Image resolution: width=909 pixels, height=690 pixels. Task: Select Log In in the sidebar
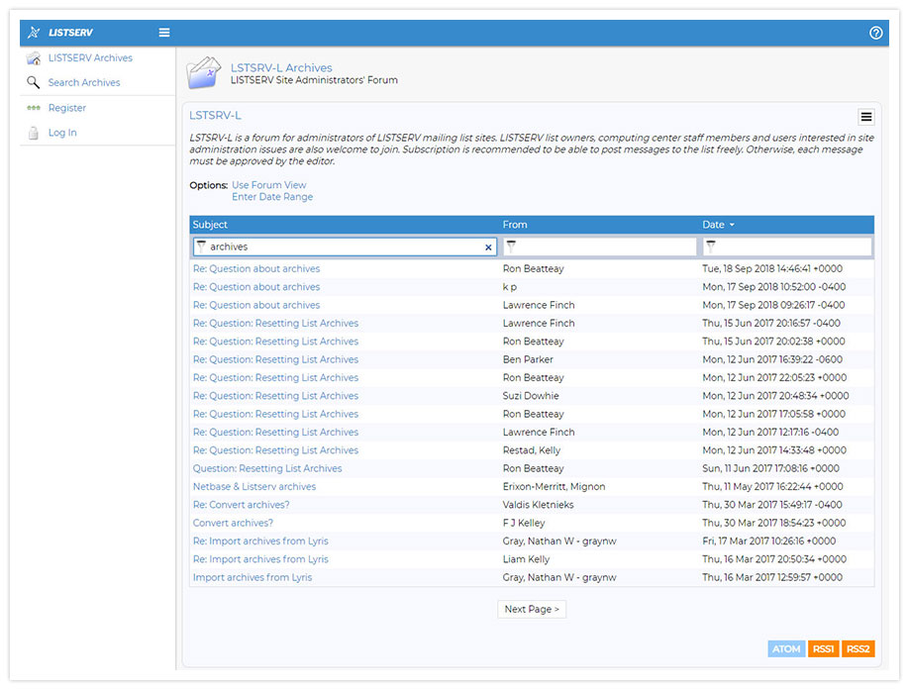[x=62, y=133]
